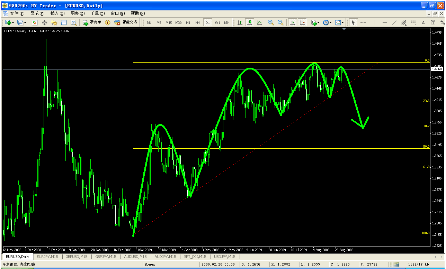446x269 pixels.
Task: Switch to the AUDJPY,M15 chart tab
Action: 165,257
